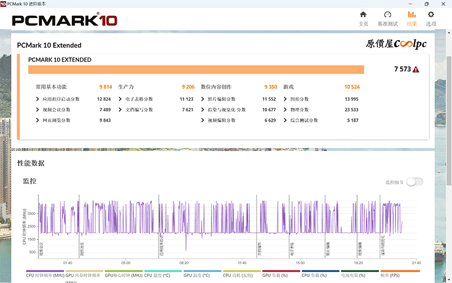Open the Home tab house icon
The image size is (452, 283).
(363, 15)
